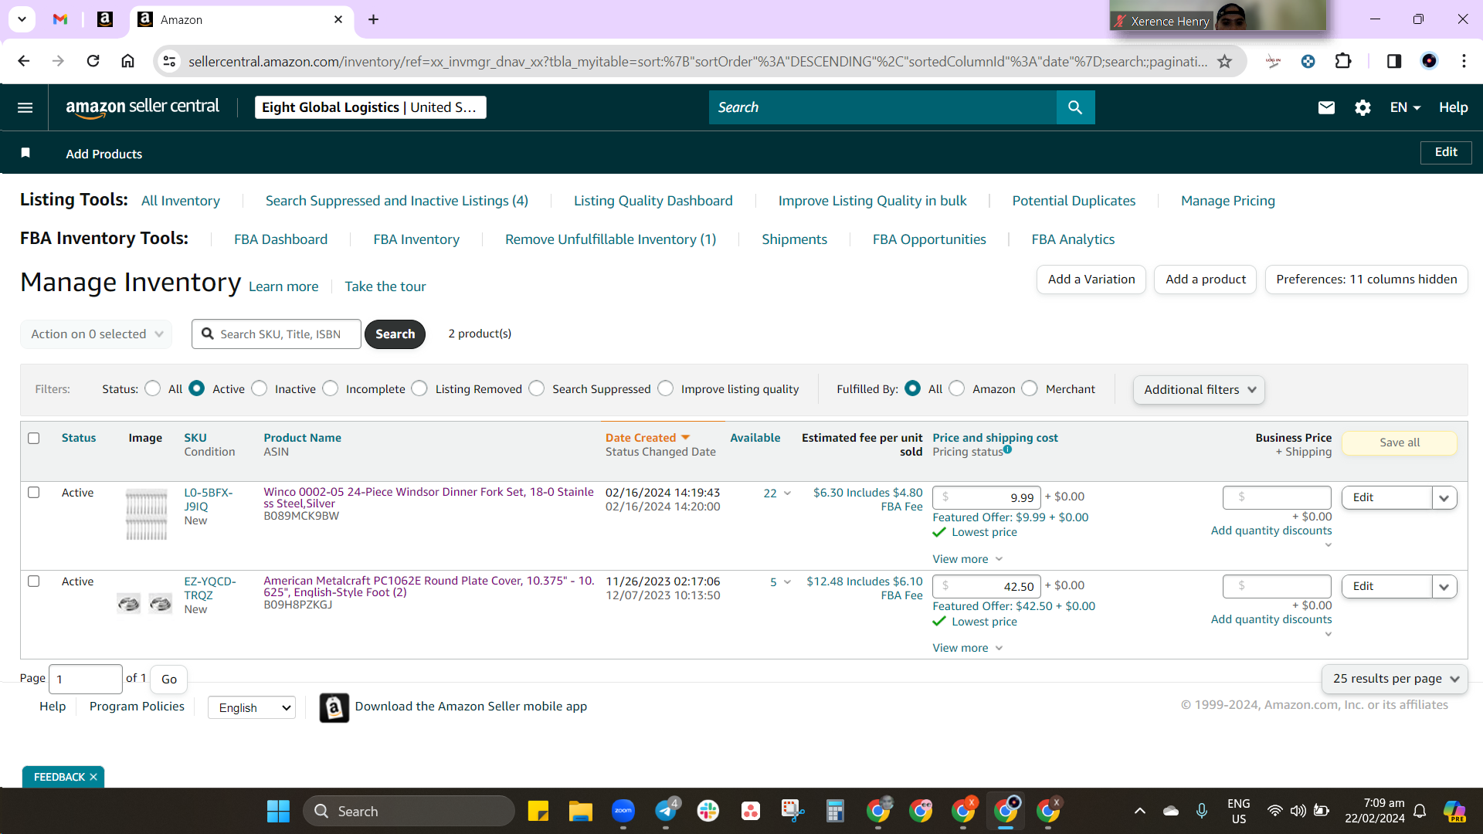Click the Save all button
This screenshot has height=834, width=1483.
(1400, 442)
